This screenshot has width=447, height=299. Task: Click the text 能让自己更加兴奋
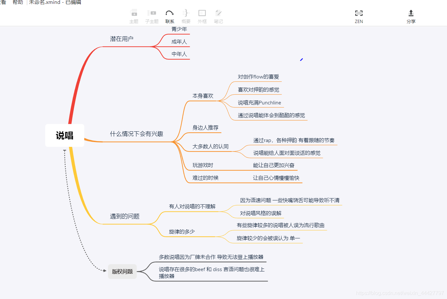(274, 165)
